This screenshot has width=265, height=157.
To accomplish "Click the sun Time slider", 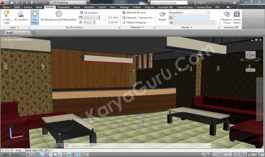I will pos(94,23).
